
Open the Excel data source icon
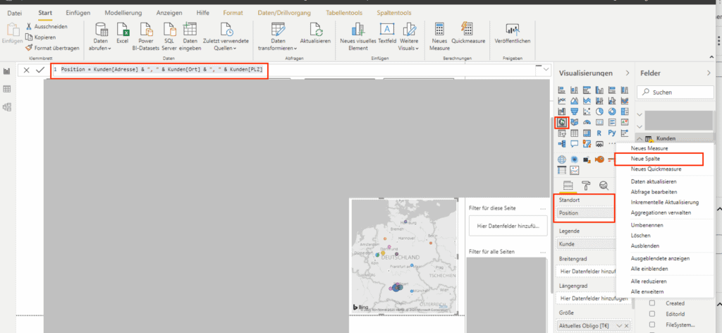tap(123, 30)
